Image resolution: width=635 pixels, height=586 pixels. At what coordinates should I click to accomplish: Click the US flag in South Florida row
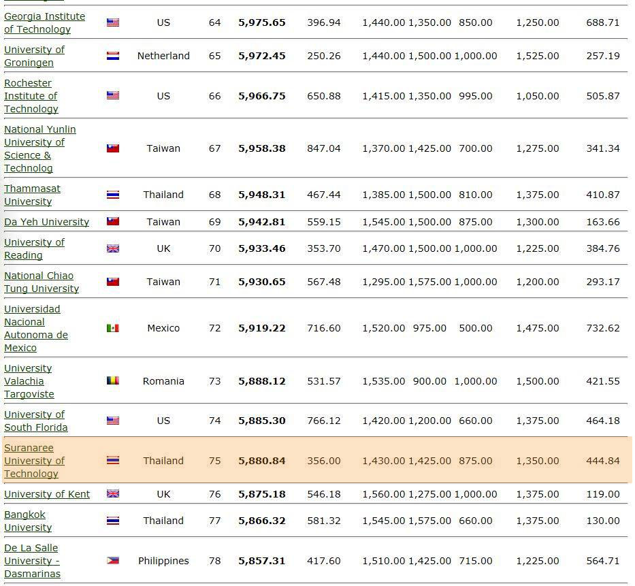113,421
